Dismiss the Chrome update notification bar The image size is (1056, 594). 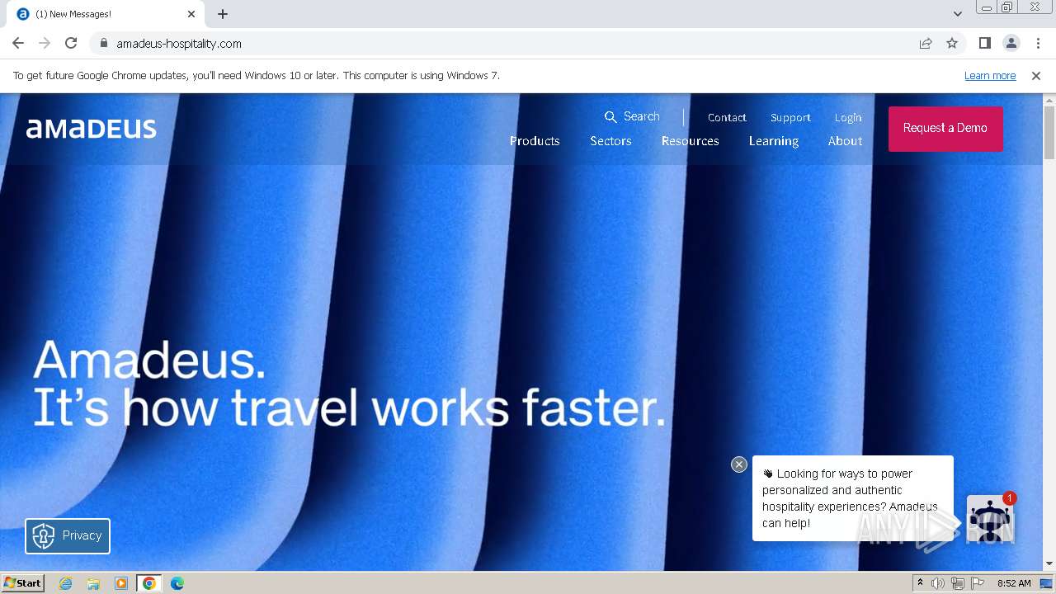[1036, 75]
